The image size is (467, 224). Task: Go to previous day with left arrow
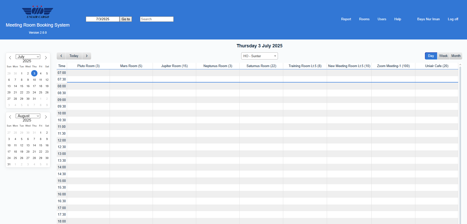(x=61, y=56)
